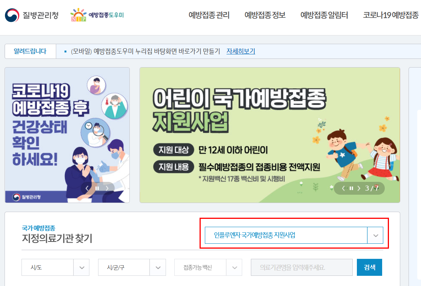Pause the main banner slideshow
This screenshot has height=286, width=421.
coord(351,188)
